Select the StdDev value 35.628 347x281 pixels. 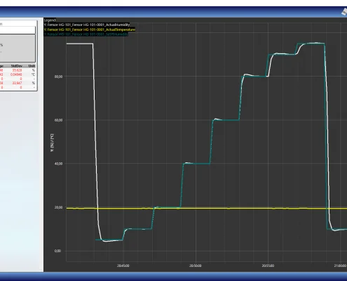17,70
